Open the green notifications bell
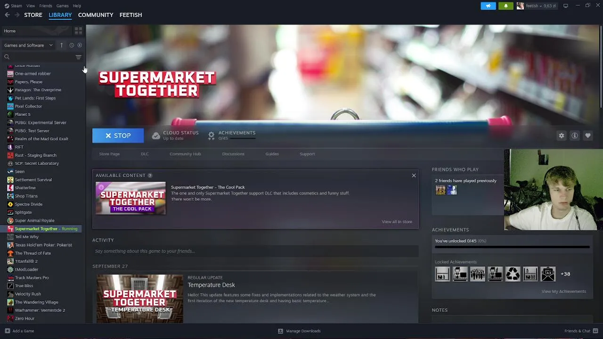The image size is (603, 339). (506, 6)
